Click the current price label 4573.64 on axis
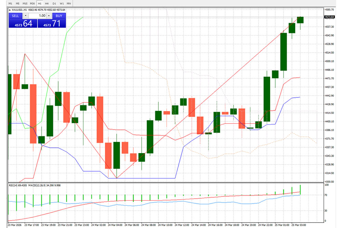The image size is (342, 228). coord(329,17)
